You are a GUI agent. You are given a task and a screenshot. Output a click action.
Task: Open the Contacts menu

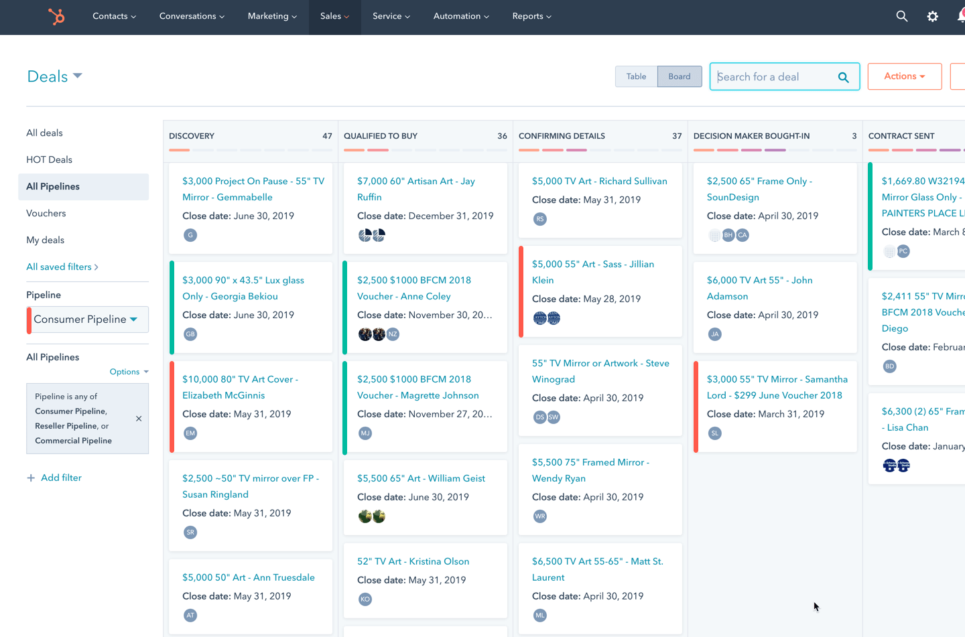coord(114,16)
